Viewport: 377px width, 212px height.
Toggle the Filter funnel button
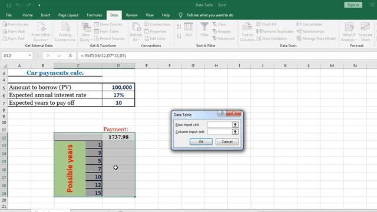[204, 30]
